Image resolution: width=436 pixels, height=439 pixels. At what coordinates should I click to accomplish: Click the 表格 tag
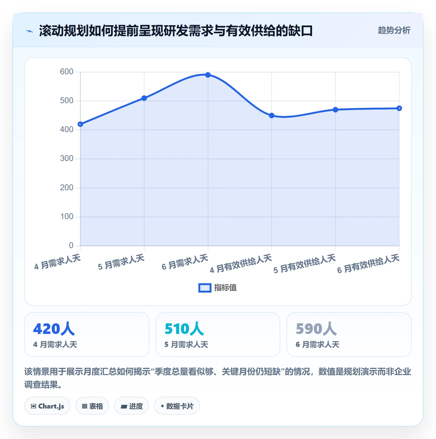coord(92,406)
